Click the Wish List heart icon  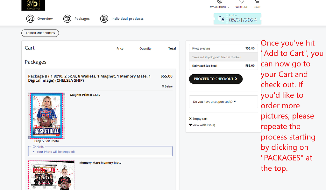[x=241, y=2]
